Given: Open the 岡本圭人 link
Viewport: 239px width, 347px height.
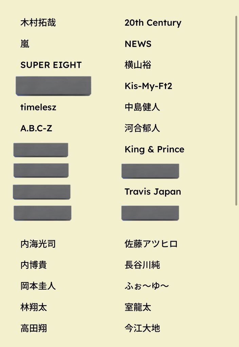Looking at the screenshot, I should coord(38,286).
